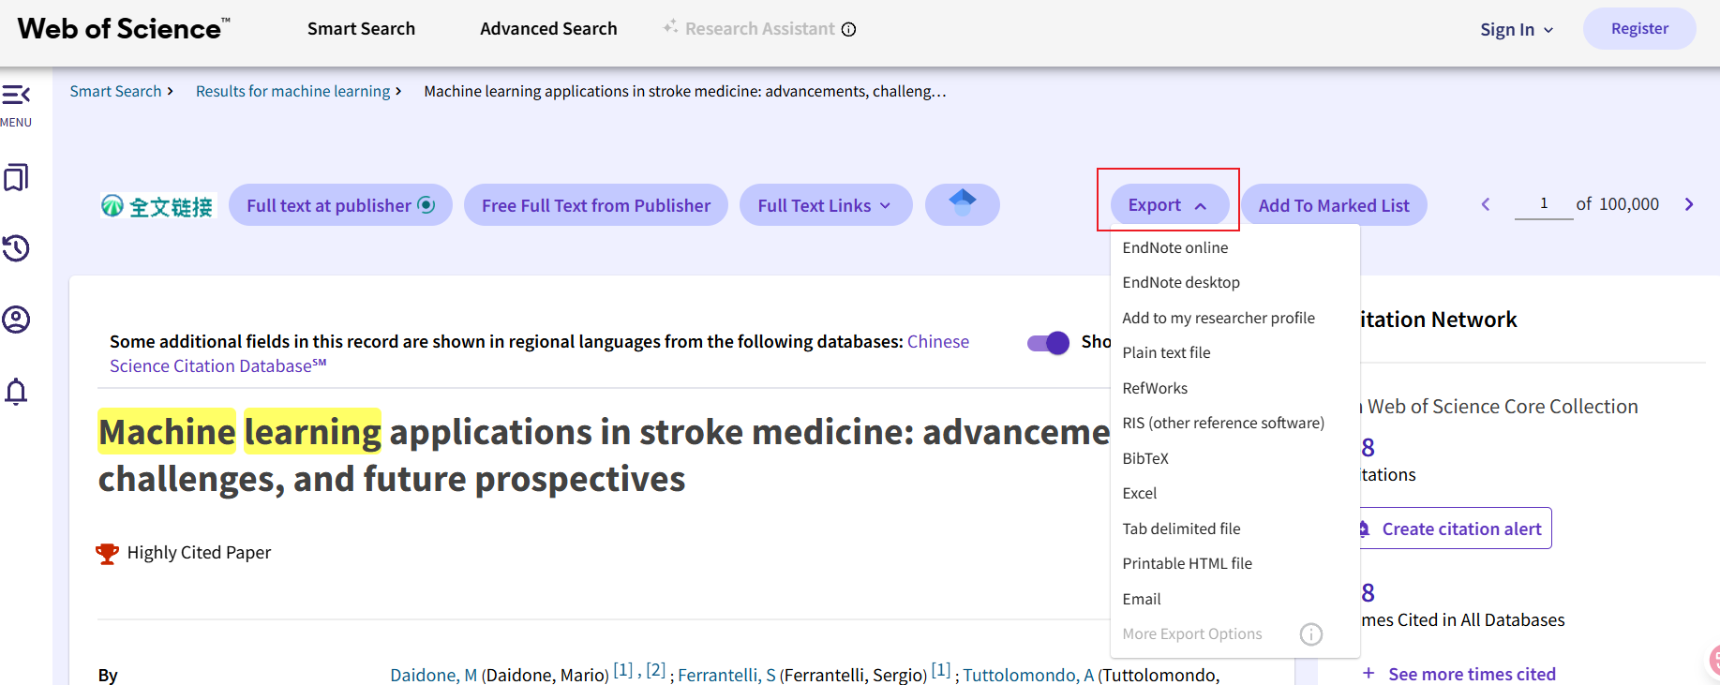
Task: Open Results for machine learning breadcrumb link
Action: [292, 91]
